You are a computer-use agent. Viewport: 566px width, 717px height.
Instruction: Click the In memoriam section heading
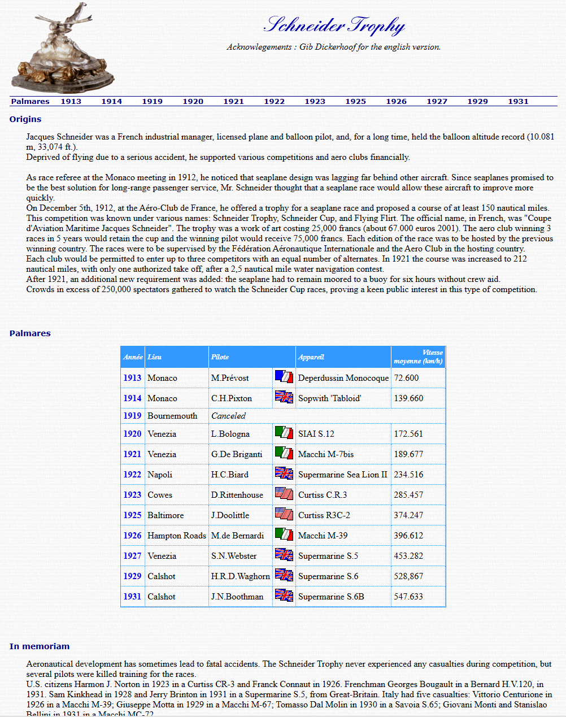point(40,646)
